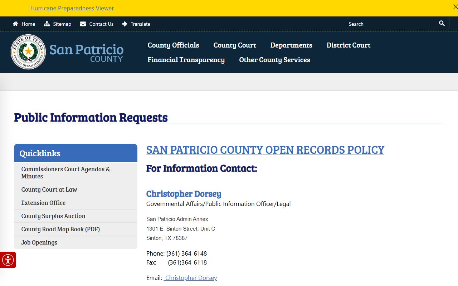Image resolution: width=458 pixels, height=286 pixels.
Task: Click the Quicklinks panel header
Action: tap(75, 153)
